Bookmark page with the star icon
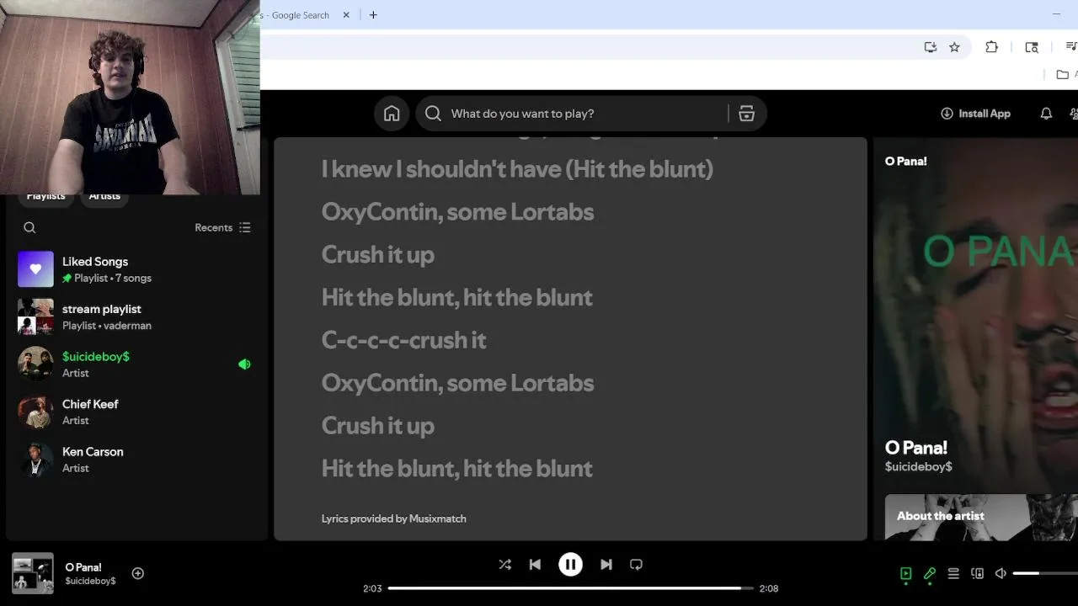The height and width of the screenshot is (606, 1078). [x=954, y=47]
